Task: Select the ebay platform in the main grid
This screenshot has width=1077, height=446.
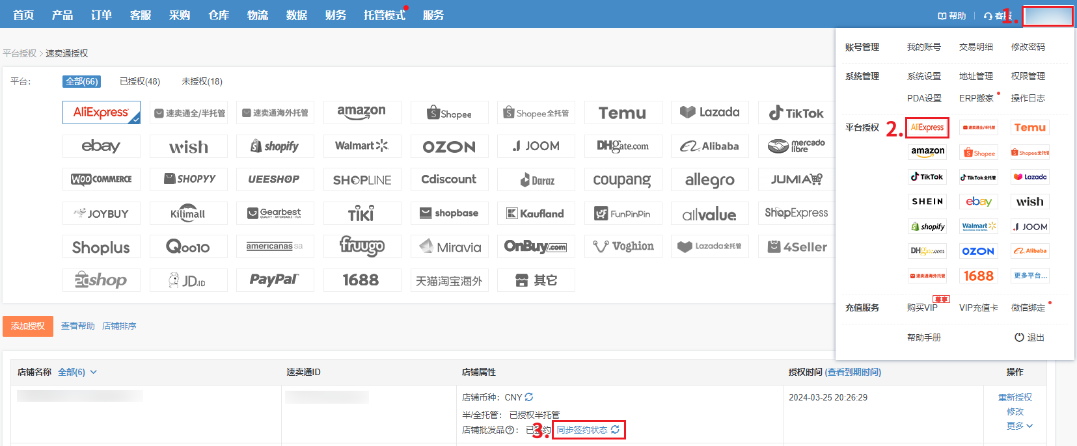Action: tap(101, 146)
